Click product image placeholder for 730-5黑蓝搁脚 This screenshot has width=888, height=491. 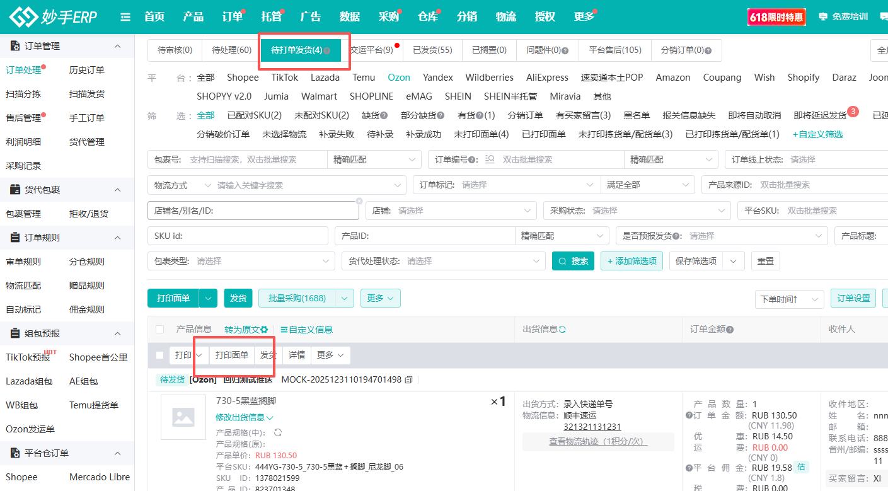point(183,417)
